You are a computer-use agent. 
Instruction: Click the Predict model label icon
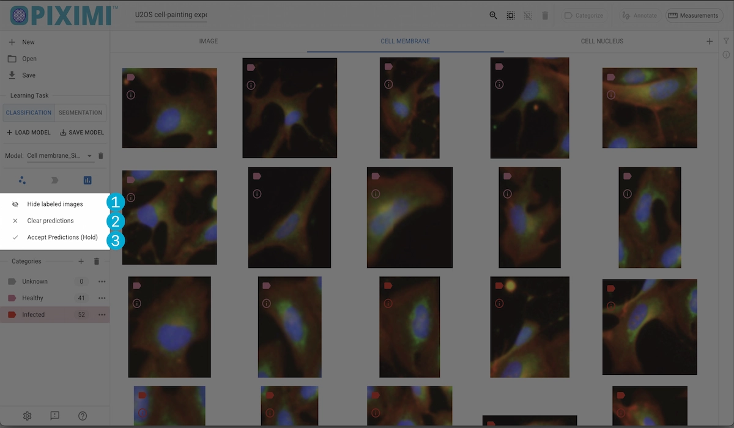(x=54, y=180)
